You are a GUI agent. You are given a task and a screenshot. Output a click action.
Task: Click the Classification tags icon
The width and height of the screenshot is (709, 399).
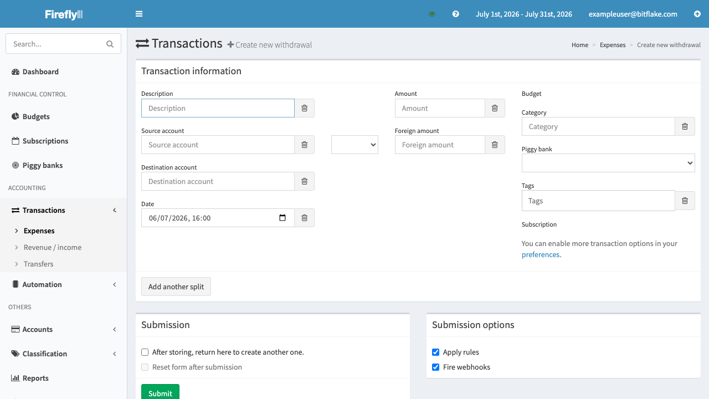16,354
